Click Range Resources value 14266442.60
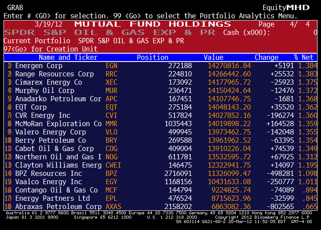 click(229, 74)
